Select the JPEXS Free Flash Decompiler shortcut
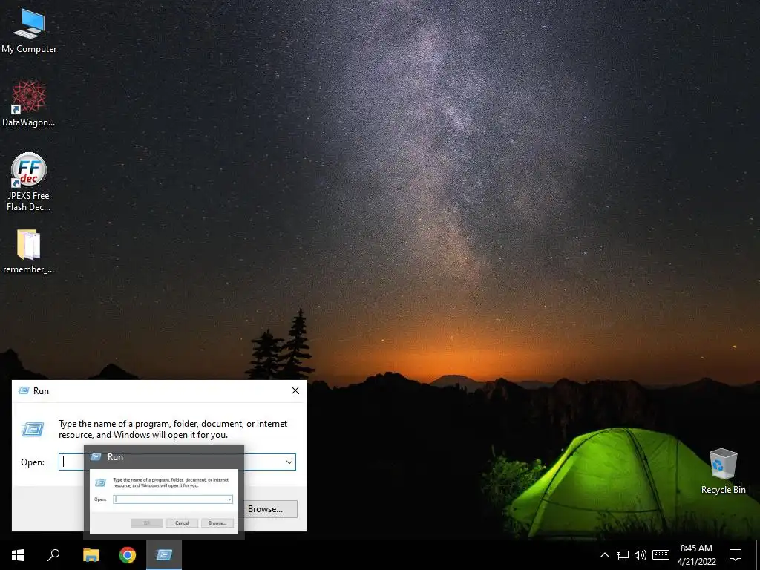 coord(29,183)
